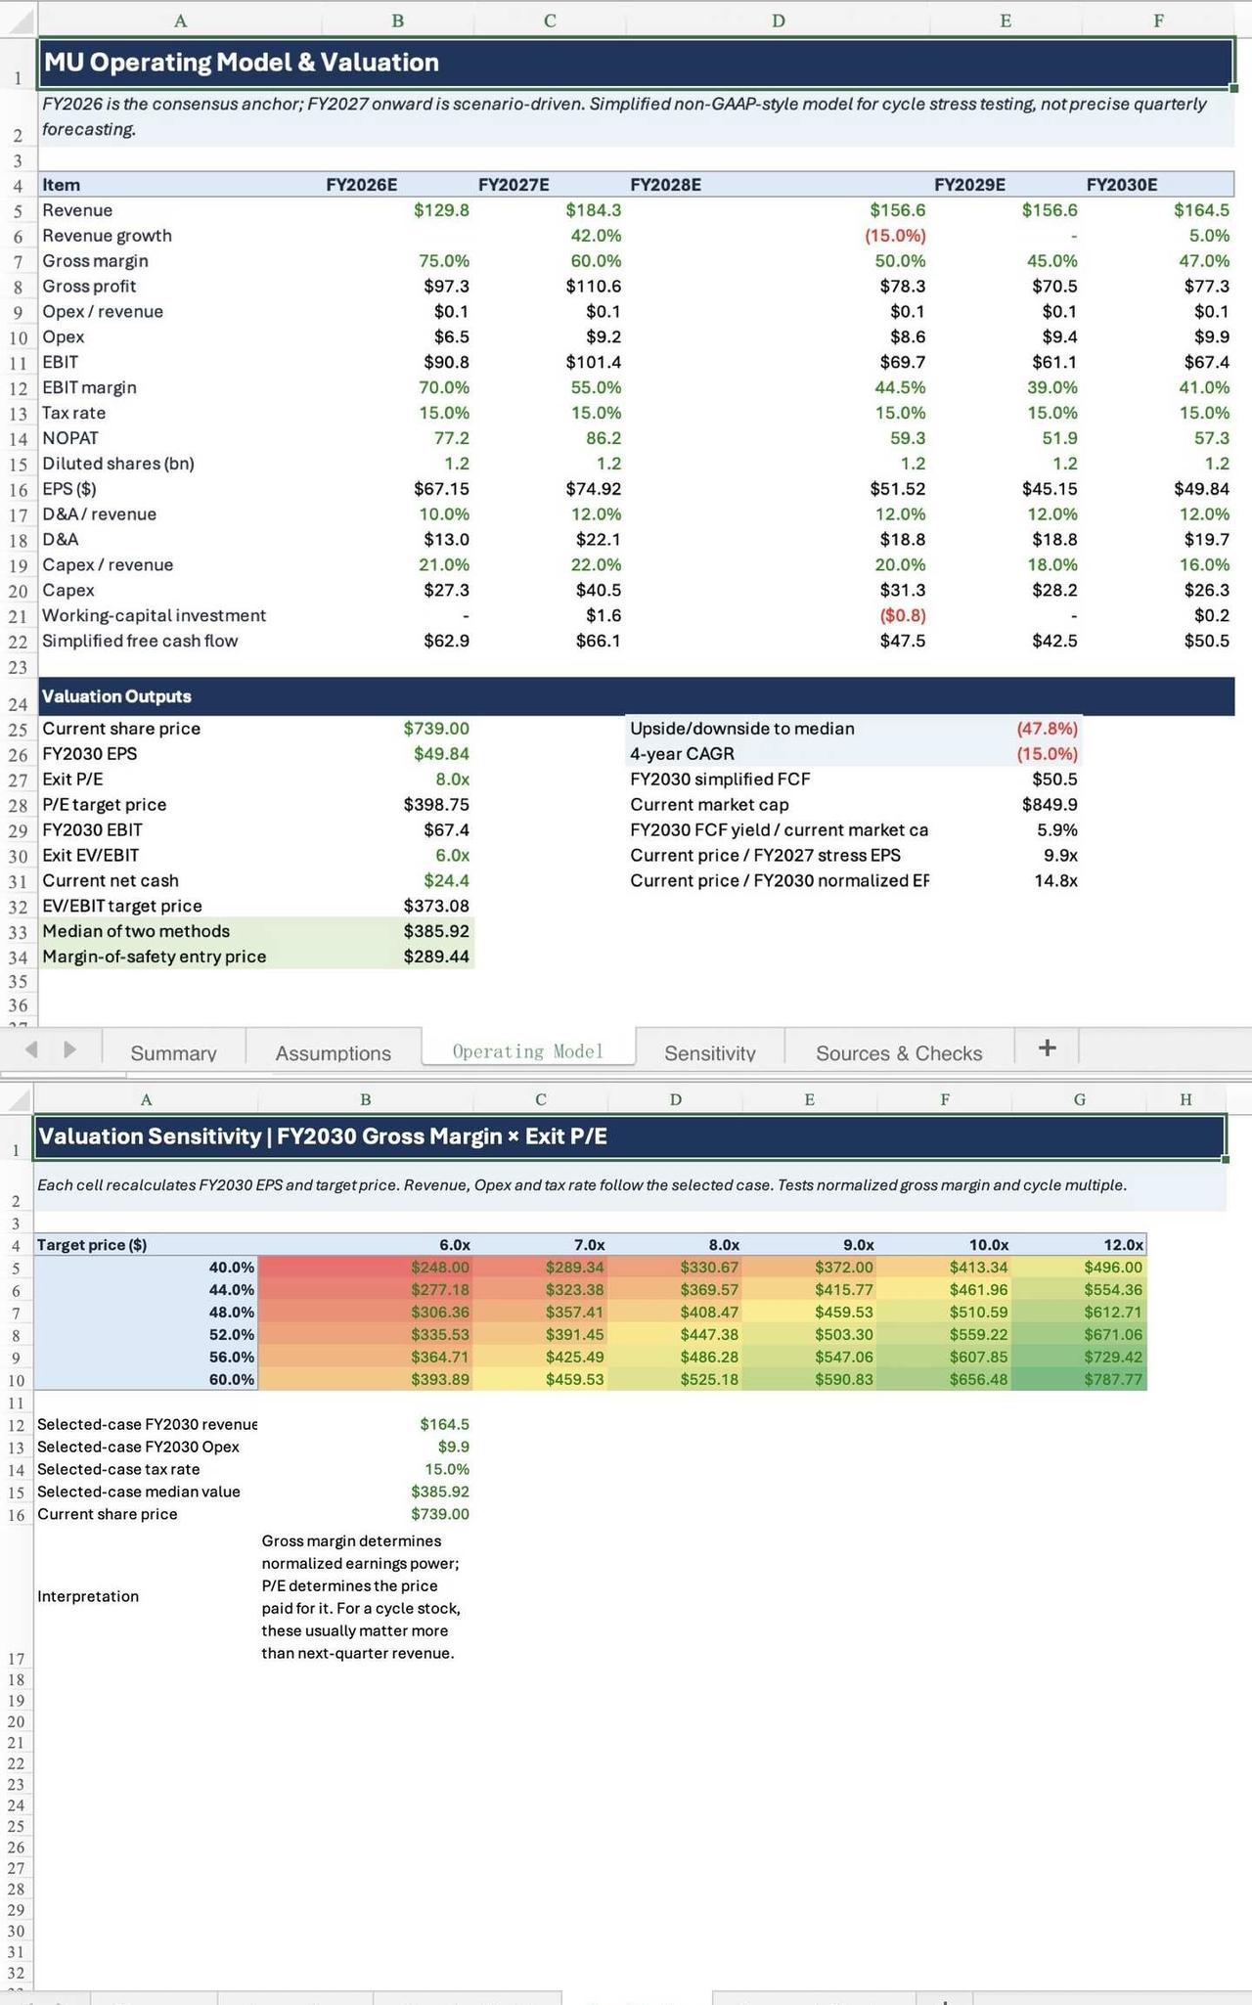Viewport: 1252px width, 2005px height.
Task: Go to the Sensitivity sheet tab
Action: coord(710,1052)
